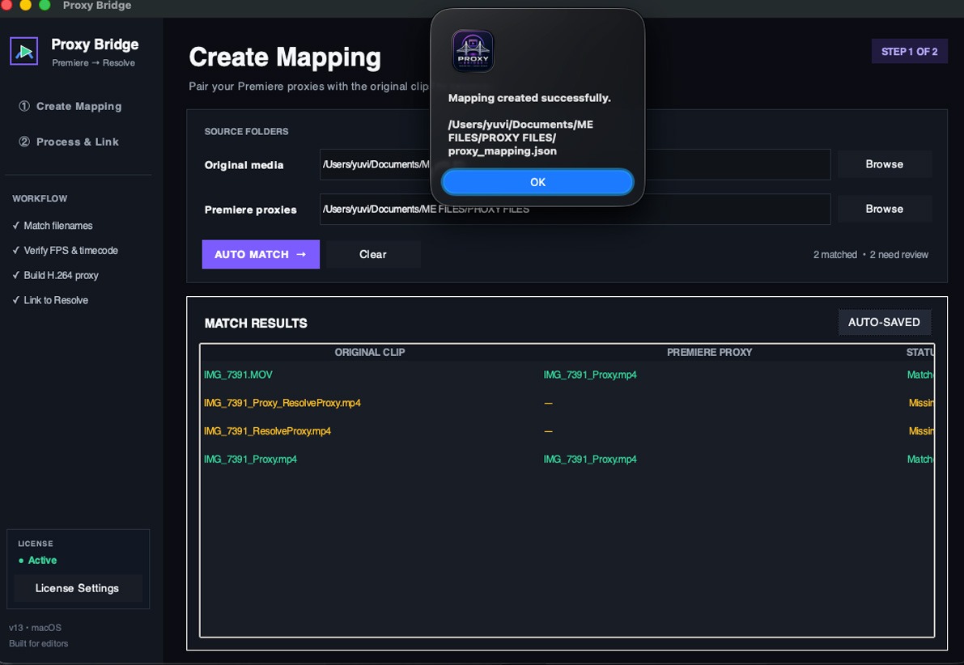Open the Create Mapping step in sidebar

pos(70,106)
